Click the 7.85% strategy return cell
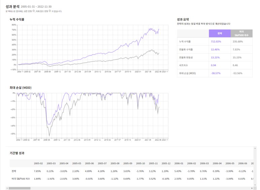The width and height of the screenshot is (260, 190). pyautogui.click(x=37, y=171)
